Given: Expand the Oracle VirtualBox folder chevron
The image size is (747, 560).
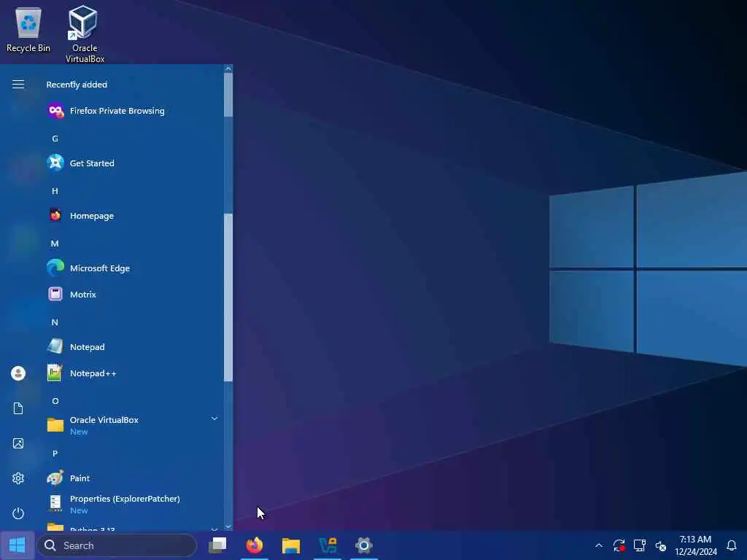Looking at the screenshot, I should [x=214, y=419].
